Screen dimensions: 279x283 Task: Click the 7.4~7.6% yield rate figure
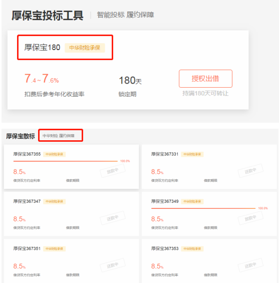click(x=42, y=79)
